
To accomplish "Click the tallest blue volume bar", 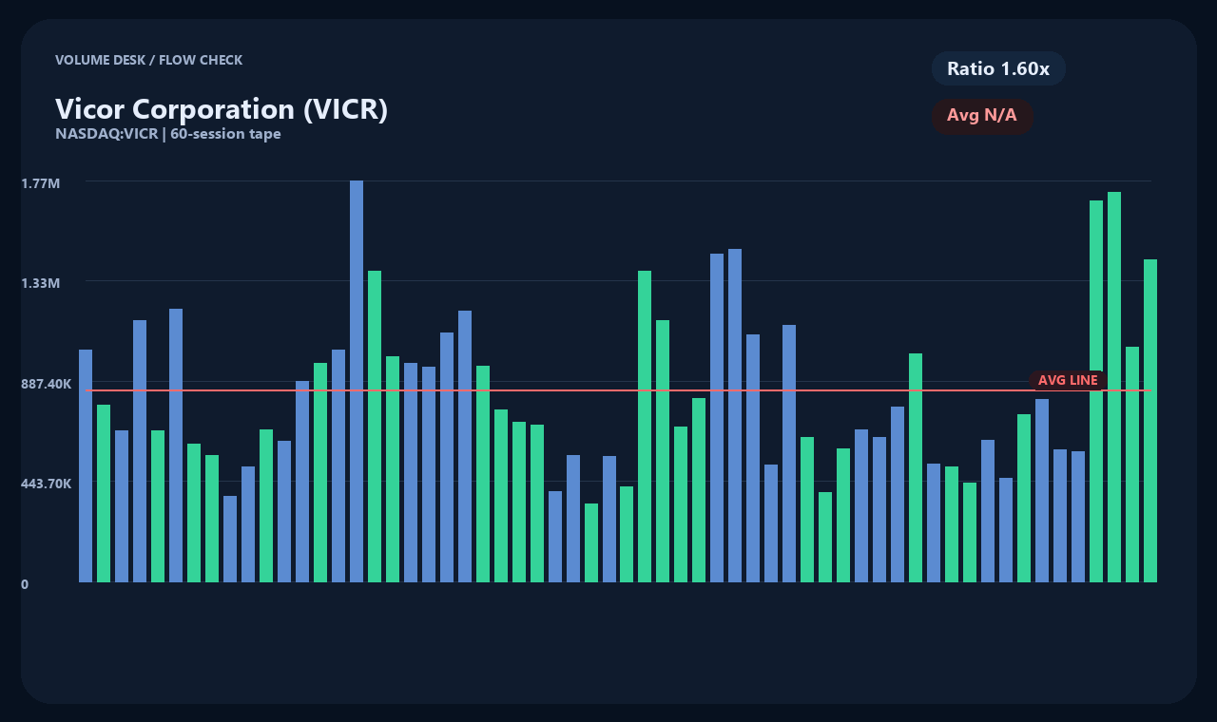I will point(357,381).
